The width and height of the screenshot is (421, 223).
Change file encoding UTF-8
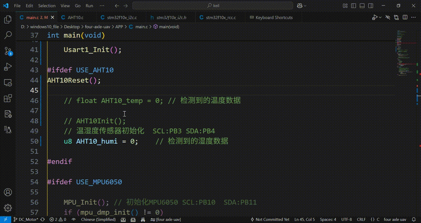tap(346, 219)
